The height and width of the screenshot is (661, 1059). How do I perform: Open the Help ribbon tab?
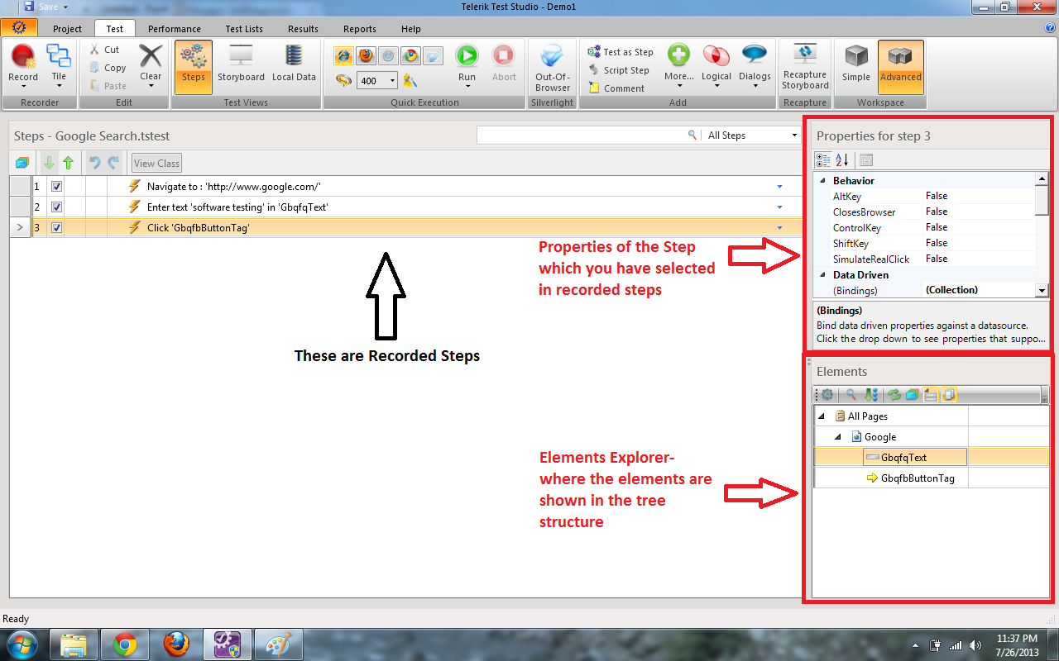(x=411, y=29)
